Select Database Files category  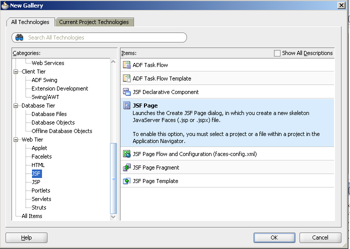(49, 114)
